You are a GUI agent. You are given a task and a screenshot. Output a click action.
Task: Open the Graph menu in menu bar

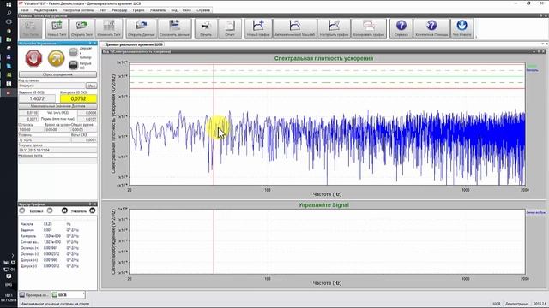pyautogui.click(x=138, y=10)
